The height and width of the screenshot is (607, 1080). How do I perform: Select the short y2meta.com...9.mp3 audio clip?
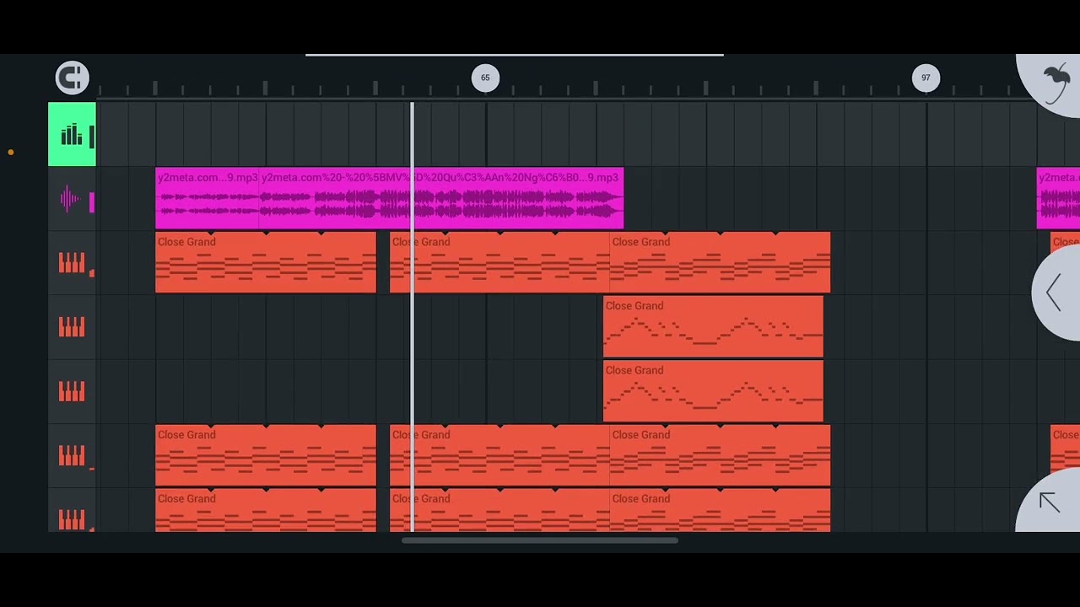tap(207, 199)
